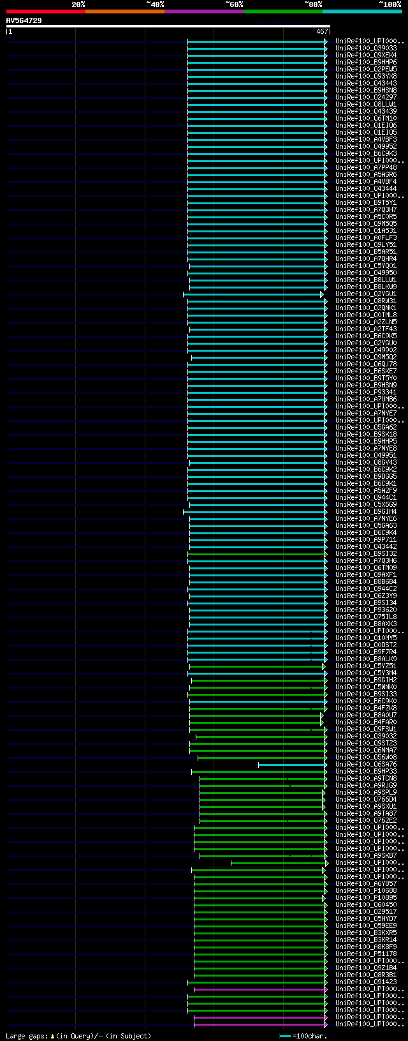Select the UniRef100_C5X6G9 label
This screenshot has height=1041, width=408.
coord(366,504)
